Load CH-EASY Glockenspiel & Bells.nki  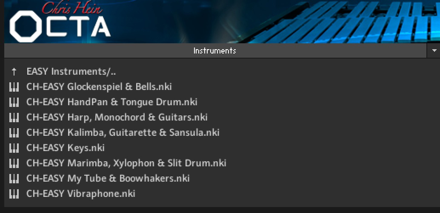pos(99,87)
